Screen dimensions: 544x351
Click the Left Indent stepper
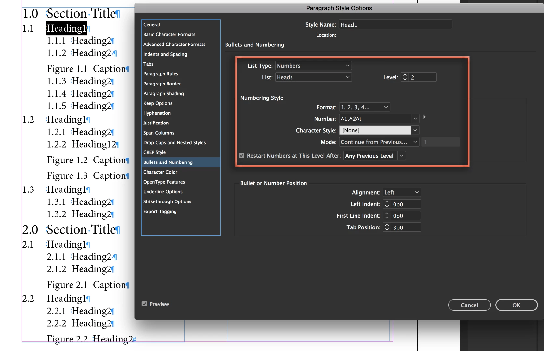tap(387, 204)
